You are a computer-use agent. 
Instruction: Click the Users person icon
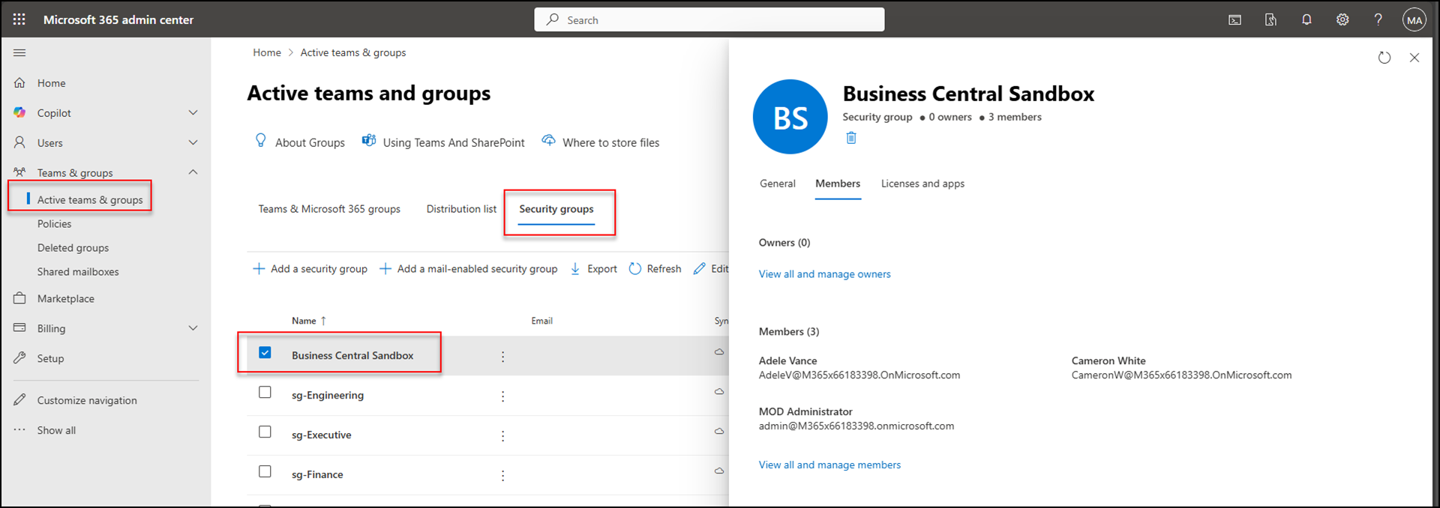tap(19, 142)
